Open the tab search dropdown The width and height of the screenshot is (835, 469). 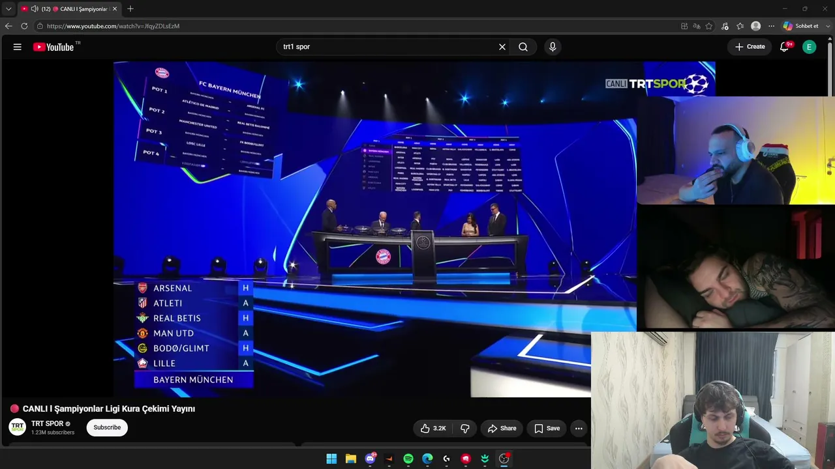point(8,9)
